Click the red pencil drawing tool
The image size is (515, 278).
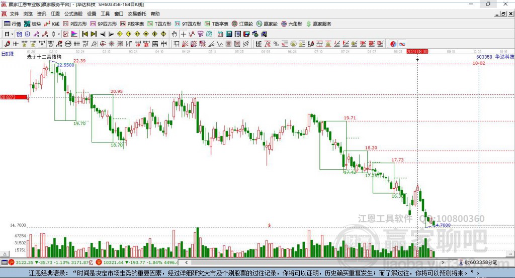[x=7, y=44]
